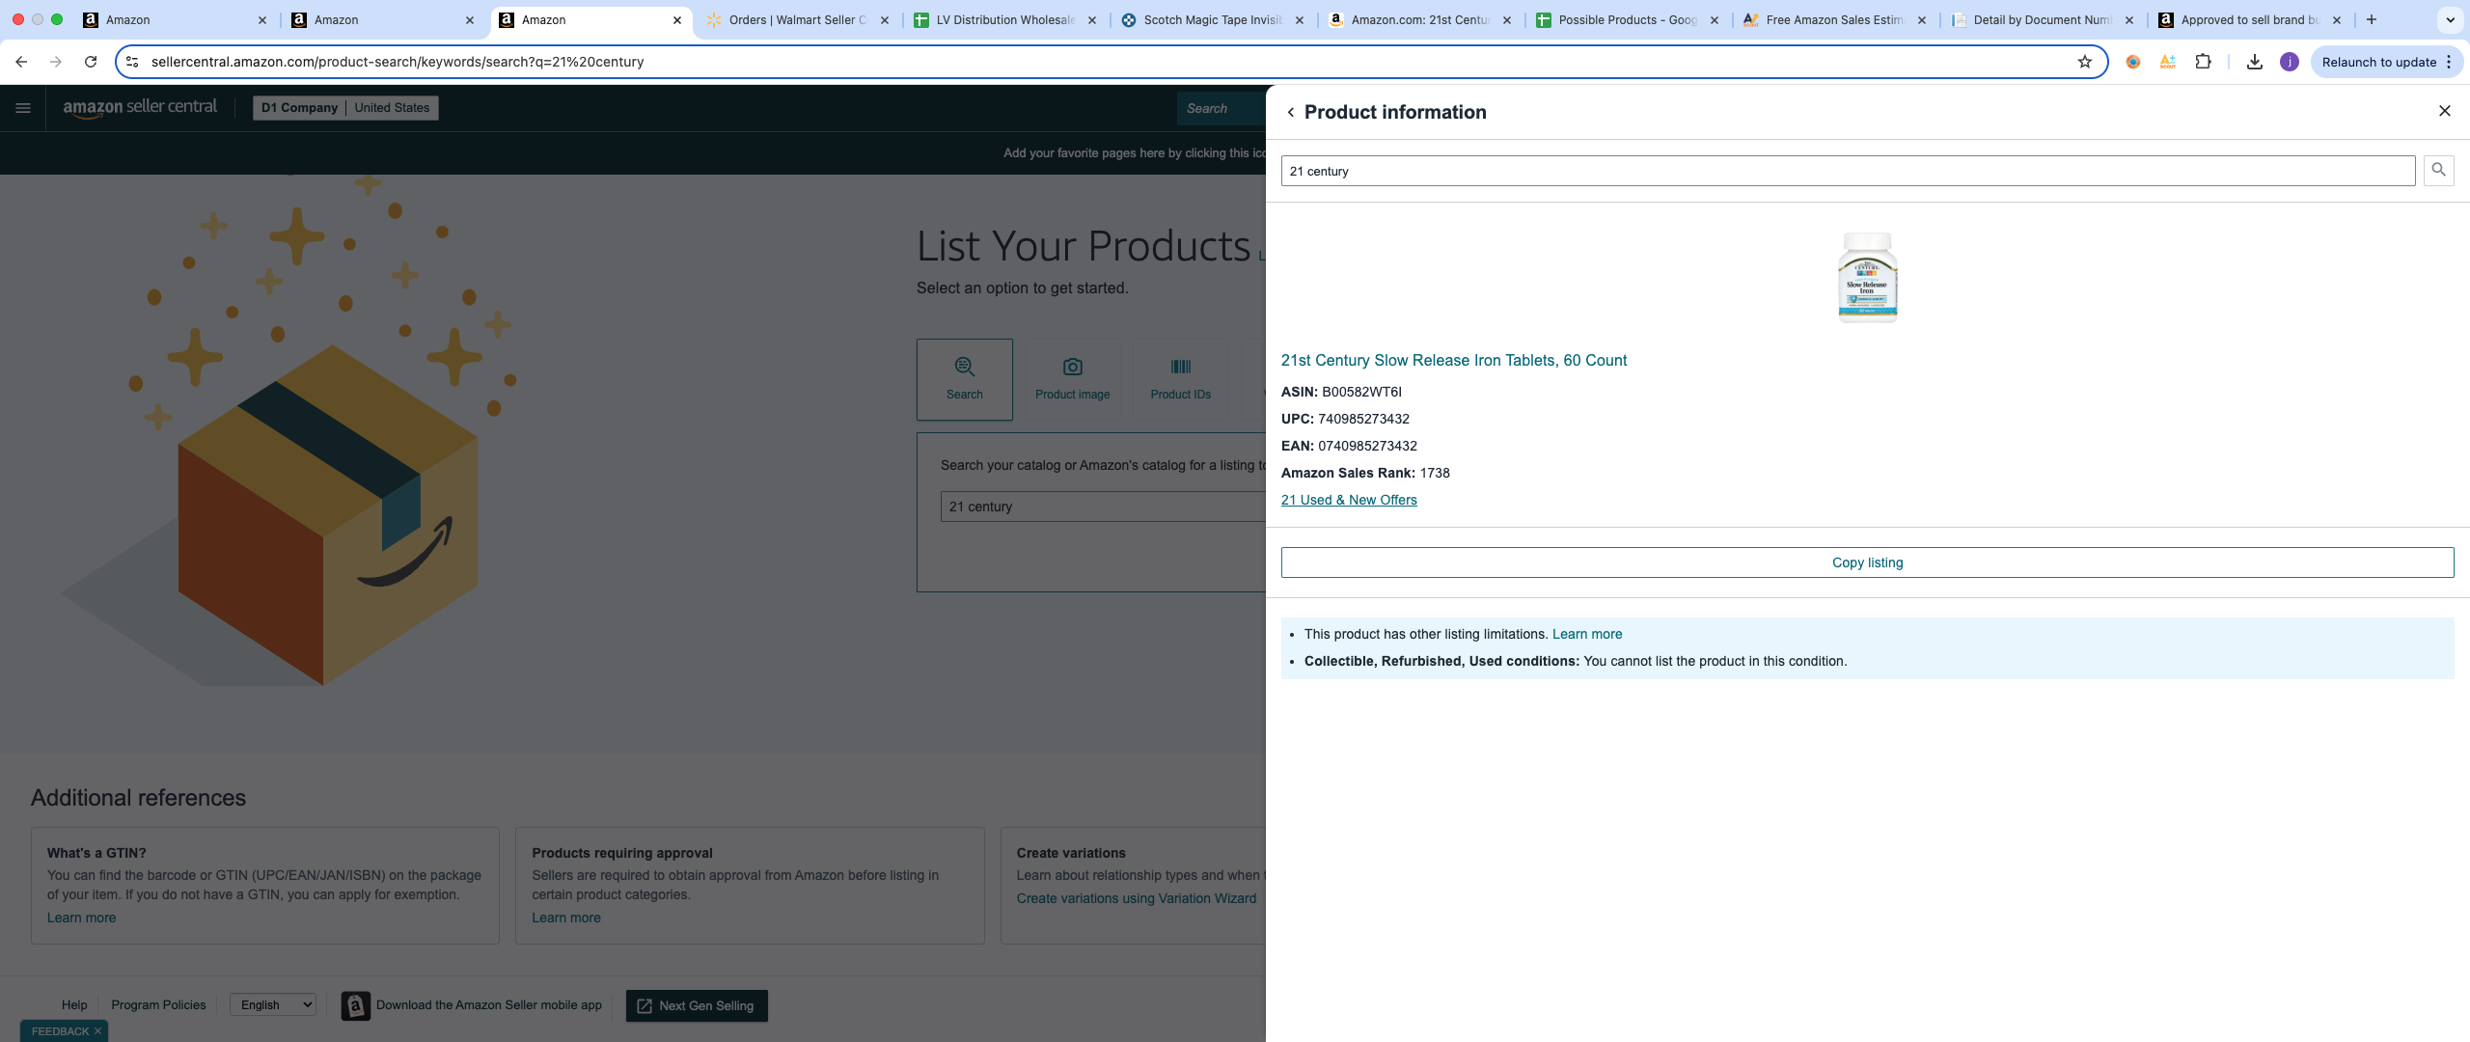Click the Amazon Sales Rank 1738 text
This screenshot has height=1042, width=2470.
pyautogui.click(x=1365, y=473)
